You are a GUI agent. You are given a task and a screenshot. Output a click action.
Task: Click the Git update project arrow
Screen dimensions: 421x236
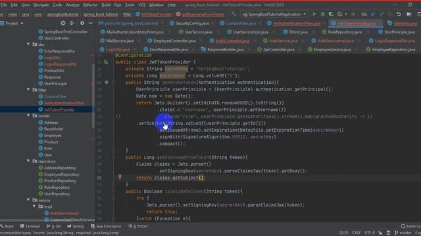pyautogui.click(x=373, y=14)
